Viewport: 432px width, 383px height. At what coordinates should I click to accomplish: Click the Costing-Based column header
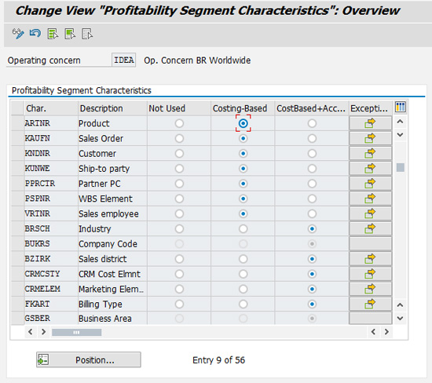240,108
